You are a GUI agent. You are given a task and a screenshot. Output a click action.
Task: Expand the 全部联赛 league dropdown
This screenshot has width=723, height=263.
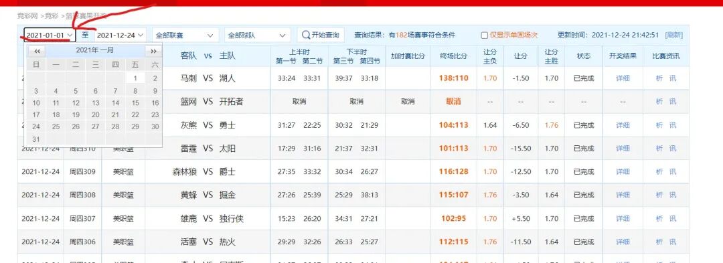tap(185, 35)
